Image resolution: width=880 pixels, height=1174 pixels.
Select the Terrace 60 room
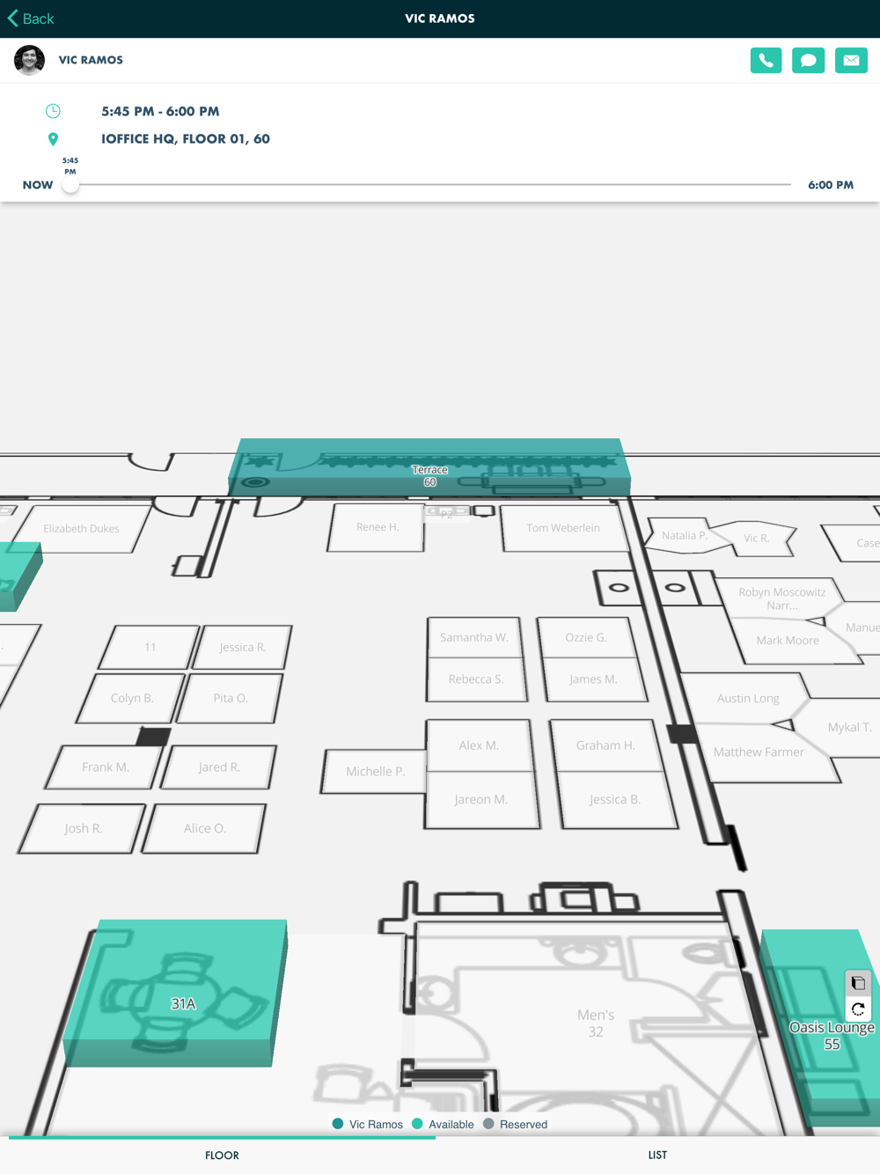click(429, 468)
